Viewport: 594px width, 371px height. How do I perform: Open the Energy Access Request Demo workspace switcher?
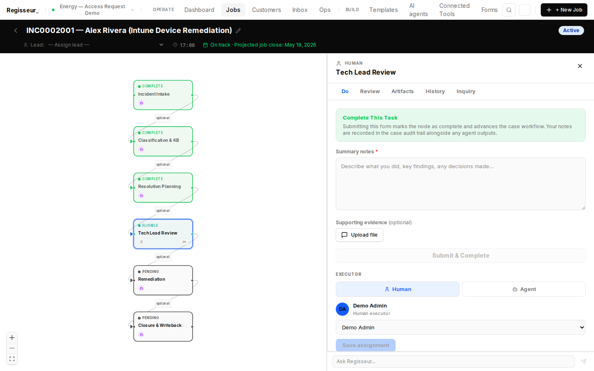coord(93,10)
